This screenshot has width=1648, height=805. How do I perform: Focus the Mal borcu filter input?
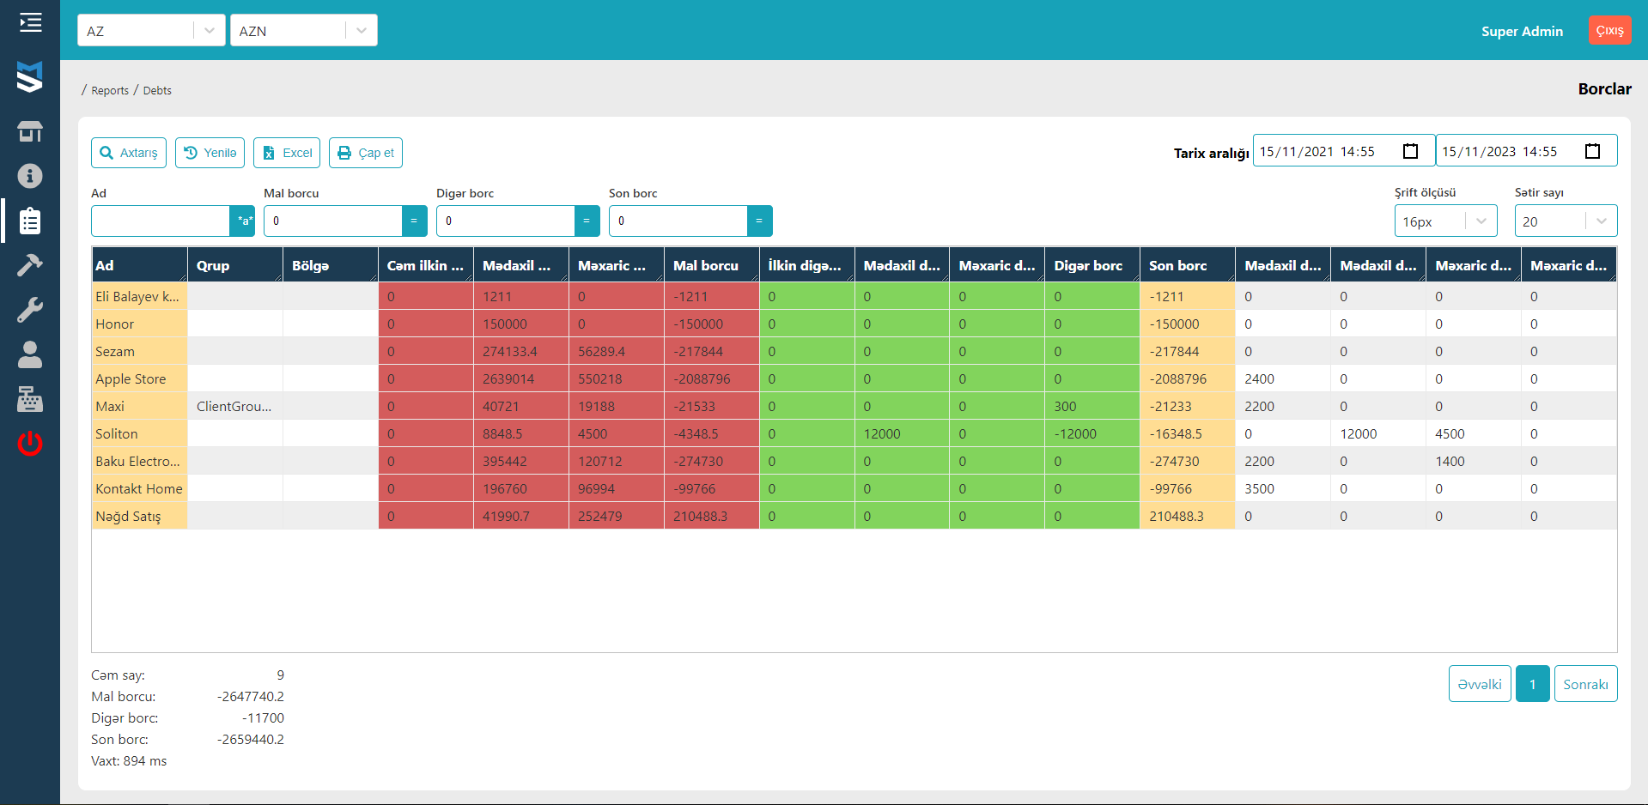click(x=332, y=221)
